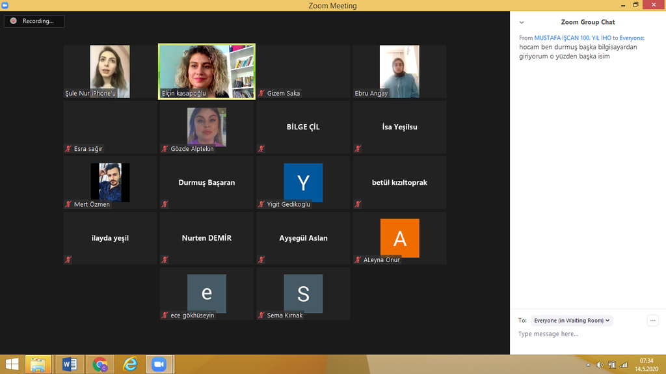Click the volume speaker tray icon

(600, 365)
